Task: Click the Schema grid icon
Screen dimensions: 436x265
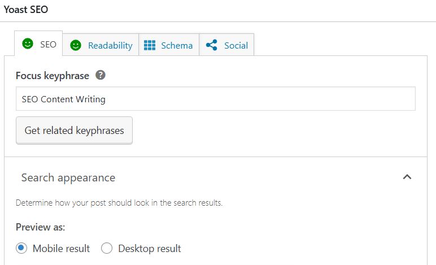Action: pyautogui.click(x=150, y=45)
